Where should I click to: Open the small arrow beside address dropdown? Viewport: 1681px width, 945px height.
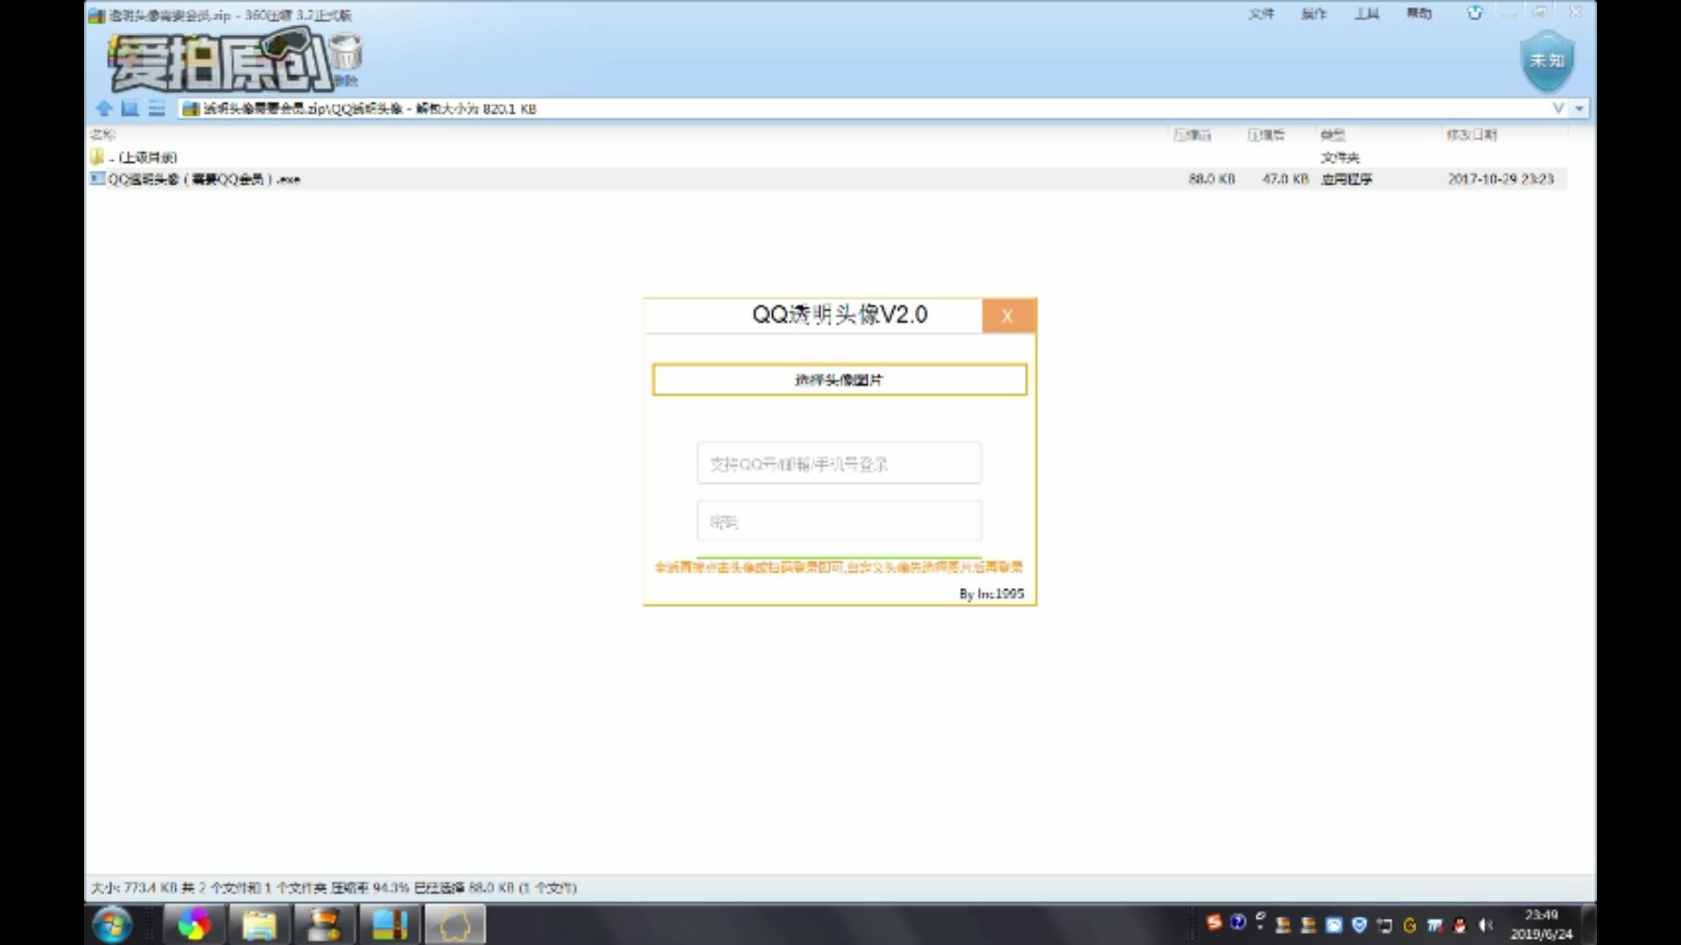[1579, 108]
